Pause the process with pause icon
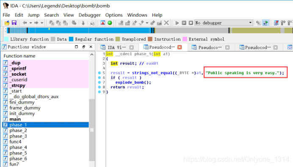 tap(184, 23)
